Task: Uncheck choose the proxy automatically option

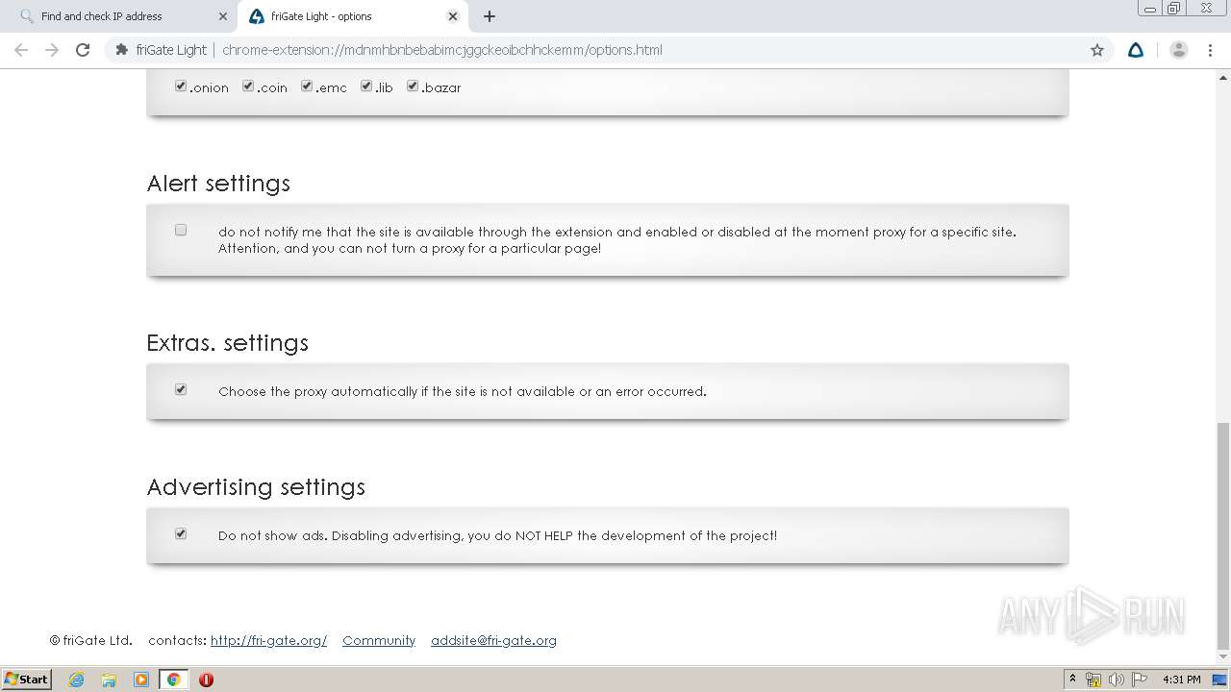Action: pyautogui.click(x=181, y=389)
